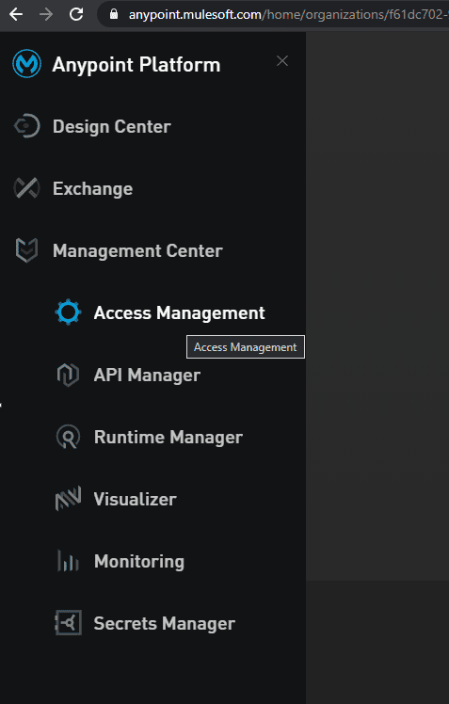Image resolution: width=449 pixels, height=704 pixels.
Task: Click the Visualizer icon
Action: coord(68,499)
